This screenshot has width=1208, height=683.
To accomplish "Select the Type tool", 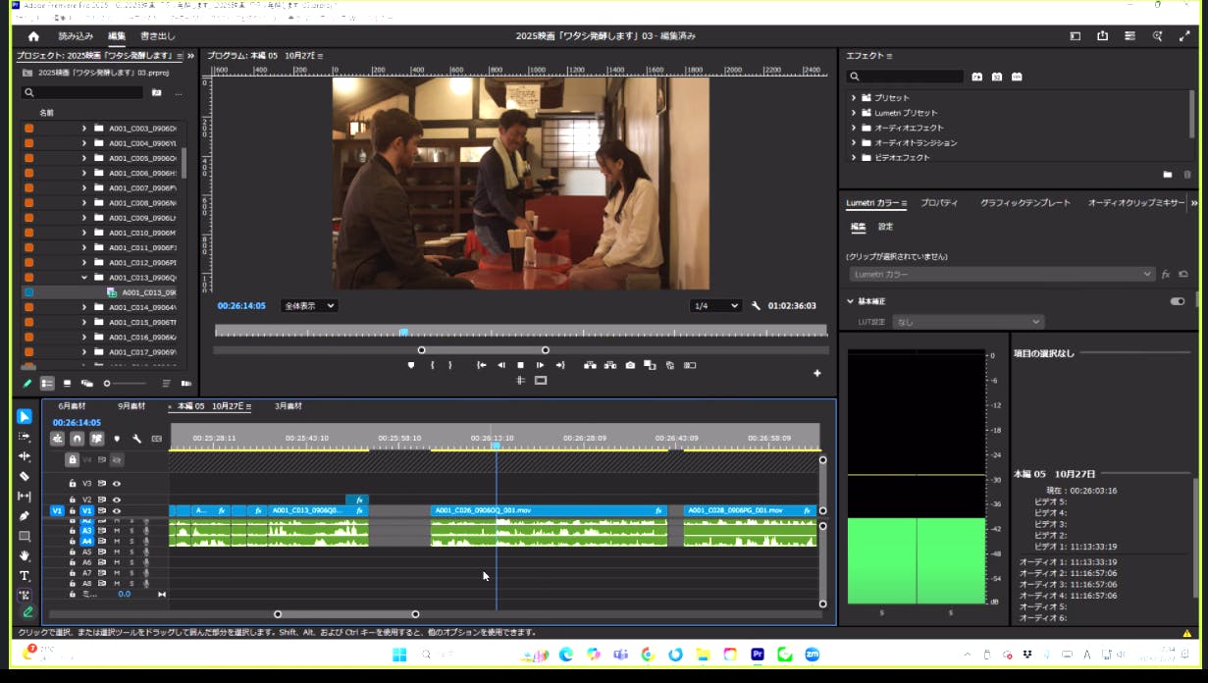I will pyautogui.click(x=25, y=576).
